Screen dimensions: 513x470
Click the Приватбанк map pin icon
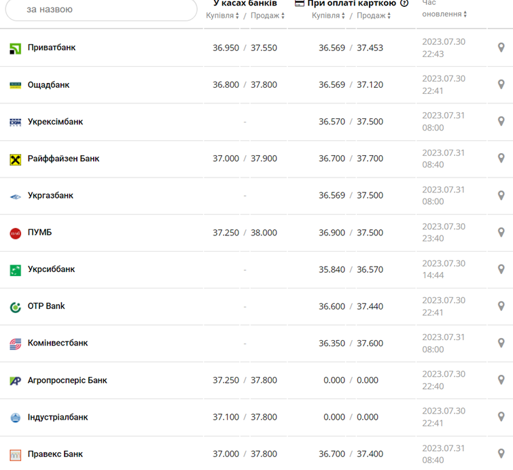pyautogui.click(x=501, y=48)
